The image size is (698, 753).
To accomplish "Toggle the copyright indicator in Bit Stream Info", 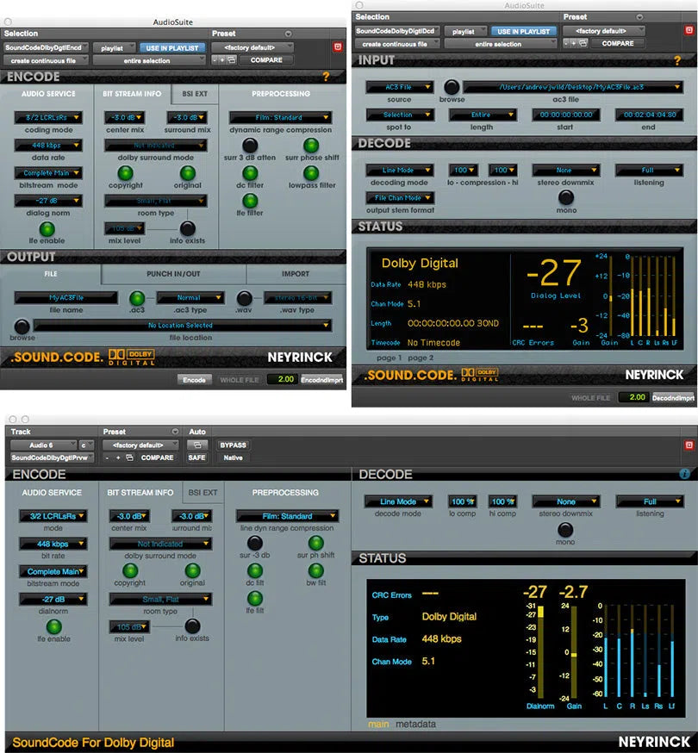I will coord(127,175).
